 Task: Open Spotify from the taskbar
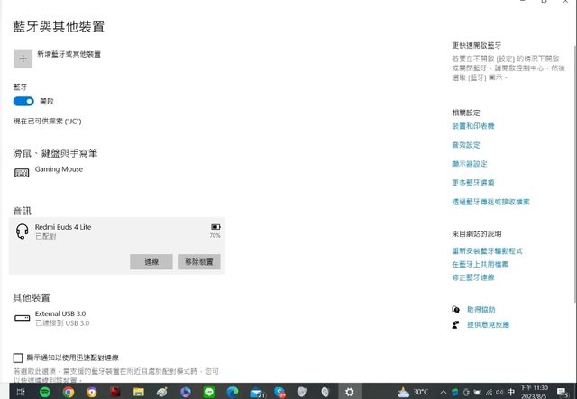click(45, 392)
